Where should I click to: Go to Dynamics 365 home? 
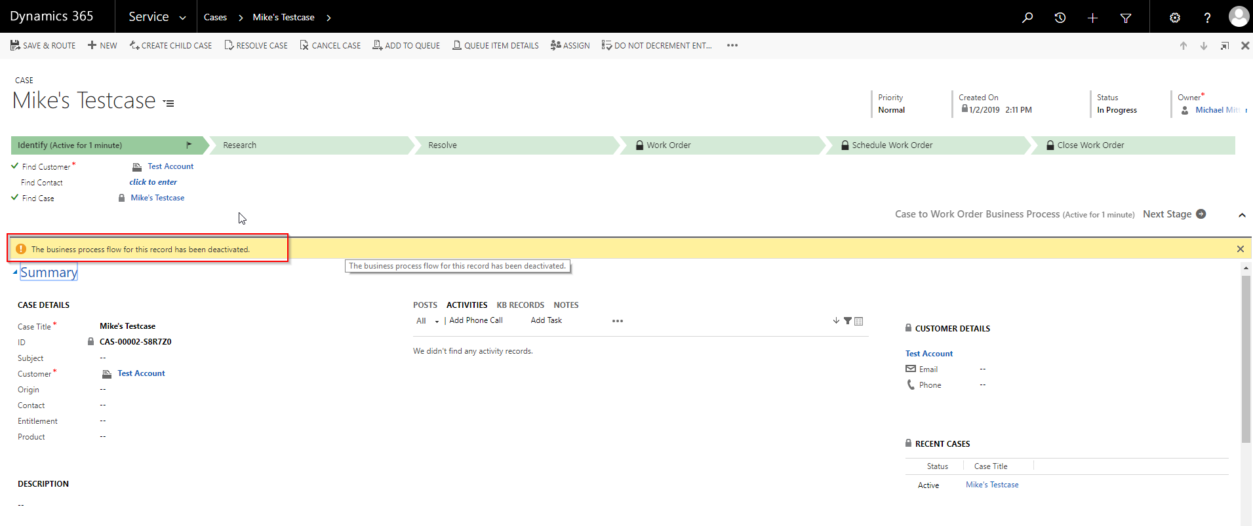[52, 16]
